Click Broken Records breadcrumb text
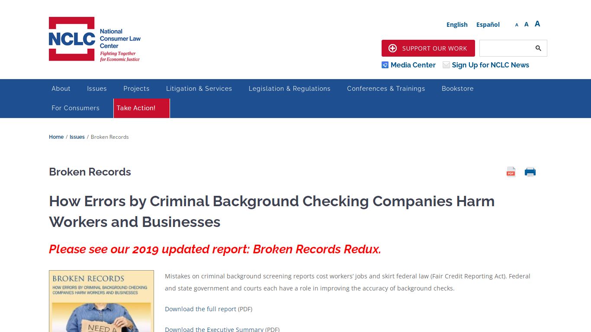Screen dimensions: 591x332 [110, 137]
